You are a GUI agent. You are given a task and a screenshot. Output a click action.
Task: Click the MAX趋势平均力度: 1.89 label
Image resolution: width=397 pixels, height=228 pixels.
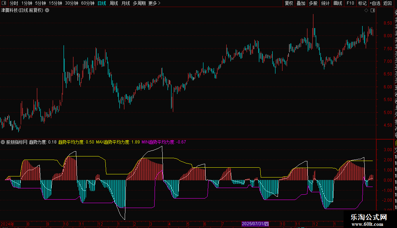pyautogui.click(x=118, y=142)
